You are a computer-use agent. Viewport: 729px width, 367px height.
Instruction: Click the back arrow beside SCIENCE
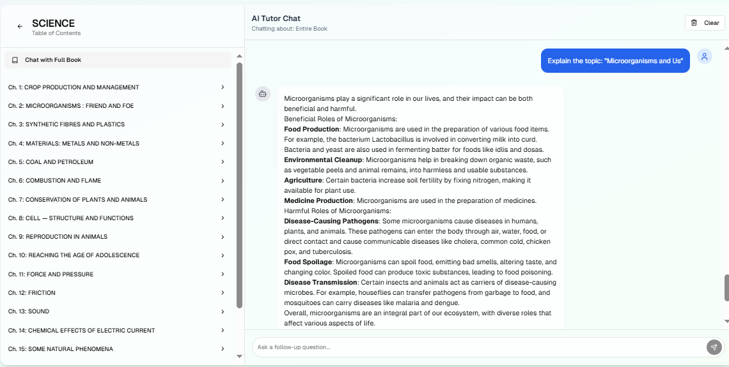click(x=20, y=26)
